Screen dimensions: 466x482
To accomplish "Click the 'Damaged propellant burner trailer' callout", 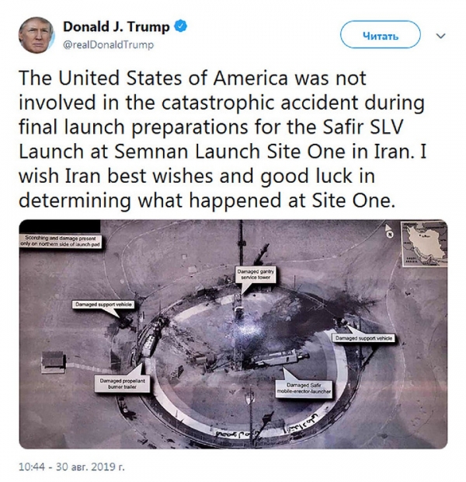I will coord(122,384).
